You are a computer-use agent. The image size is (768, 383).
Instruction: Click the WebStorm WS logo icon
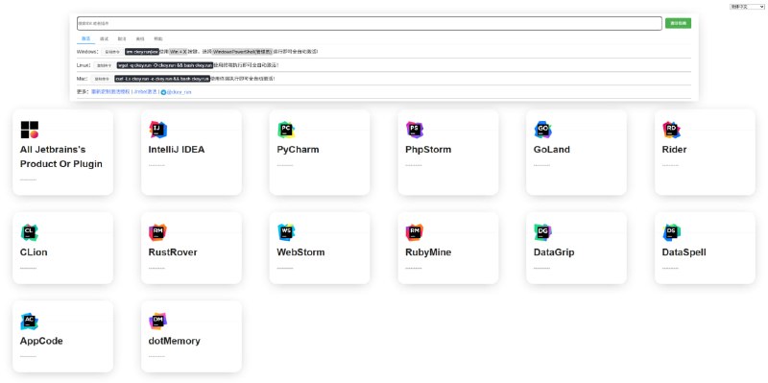[286, 232]
